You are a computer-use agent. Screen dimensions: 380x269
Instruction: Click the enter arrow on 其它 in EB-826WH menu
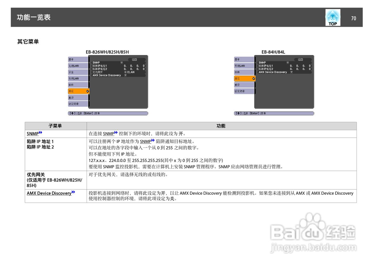pyautogui.click(x=88, y=91)
